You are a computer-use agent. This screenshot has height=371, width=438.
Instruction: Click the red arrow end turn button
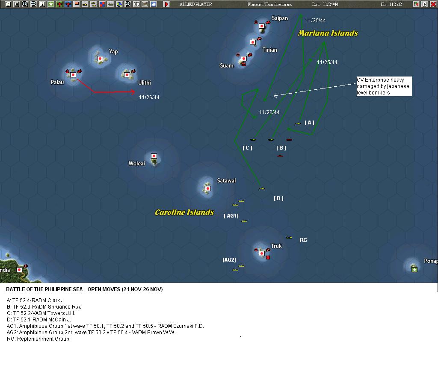[x=166, y=4]
